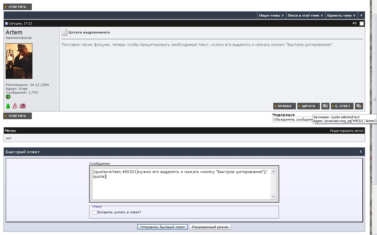This screenshot has height=235, width=377.
Task: Click the document icon beside Цитата выделенного
Action: click(64, 32)
